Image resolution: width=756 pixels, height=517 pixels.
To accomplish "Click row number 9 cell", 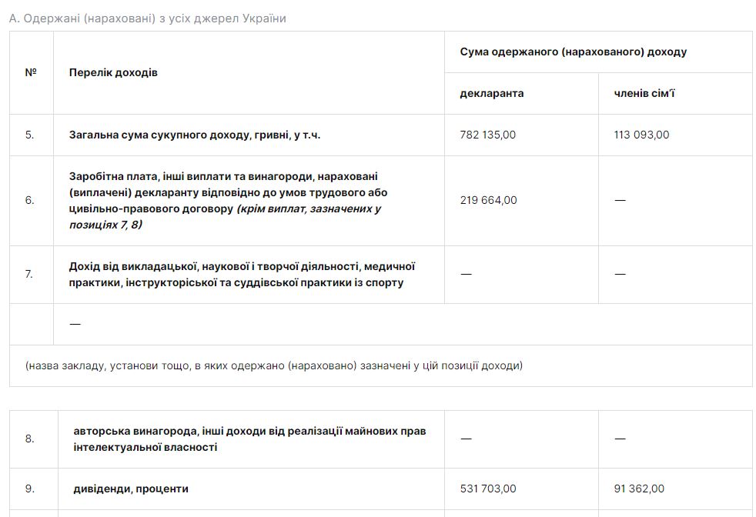I will [x=29, y=489].
